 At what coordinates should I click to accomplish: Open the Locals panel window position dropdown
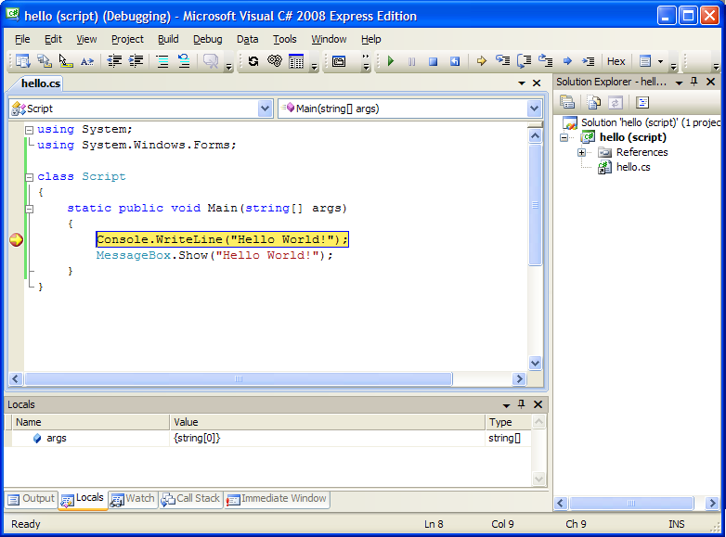506,405
